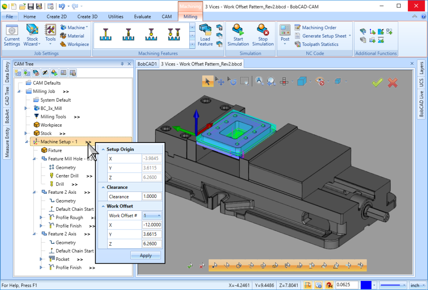Expand the Profile Rough tree node
The image size is (428, 290).
click(41, 217)
